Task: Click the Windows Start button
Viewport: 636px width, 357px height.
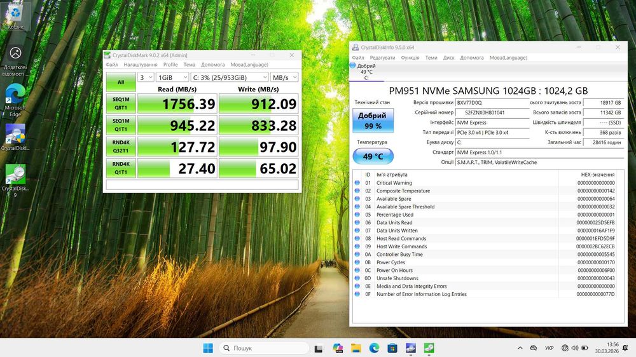Action: 208,348
